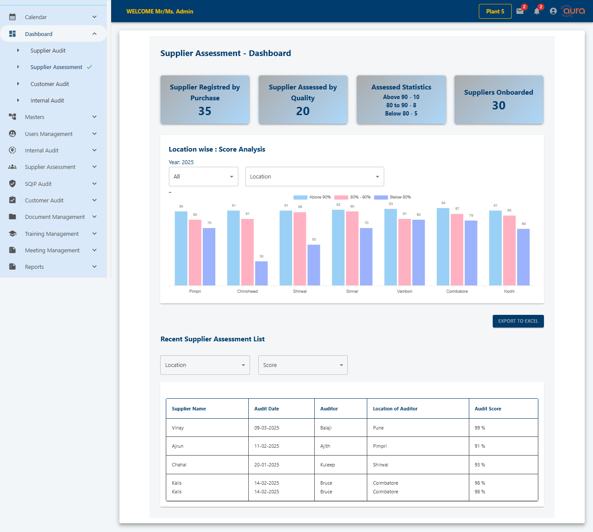Click the Vambori axis label
This screenshot has width=593, height=532.
click(x=405, y=291)
